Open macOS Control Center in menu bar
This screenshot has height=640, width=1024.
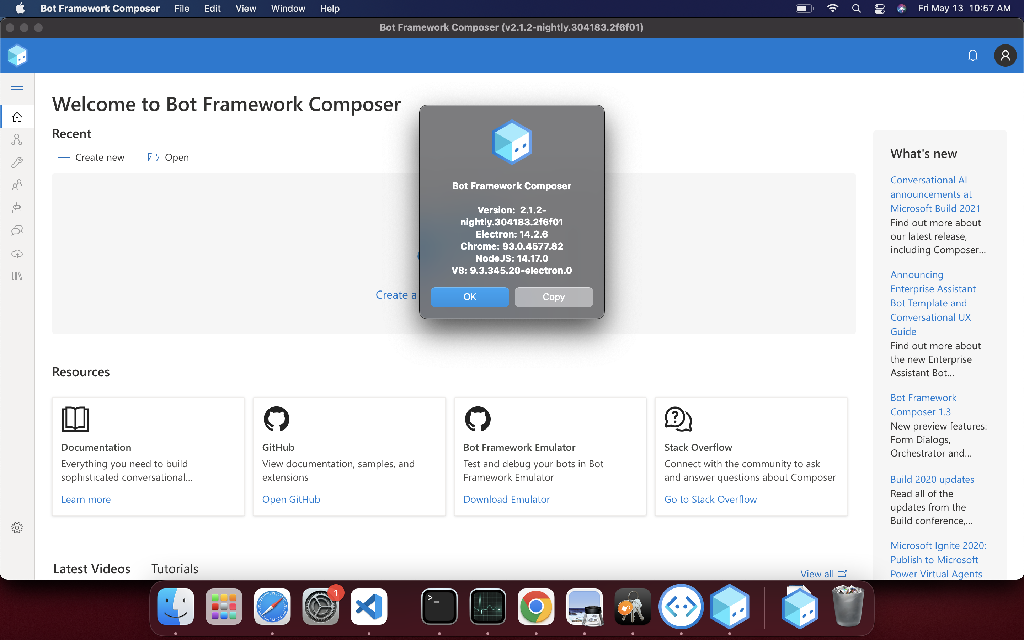tap(879, 9)
